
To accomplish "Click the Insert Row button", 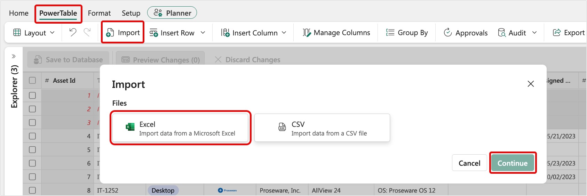I will point(172,33).
